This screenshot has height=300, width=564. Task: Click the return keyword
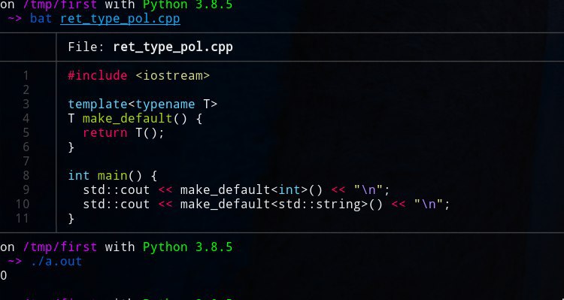coord(105,133)
